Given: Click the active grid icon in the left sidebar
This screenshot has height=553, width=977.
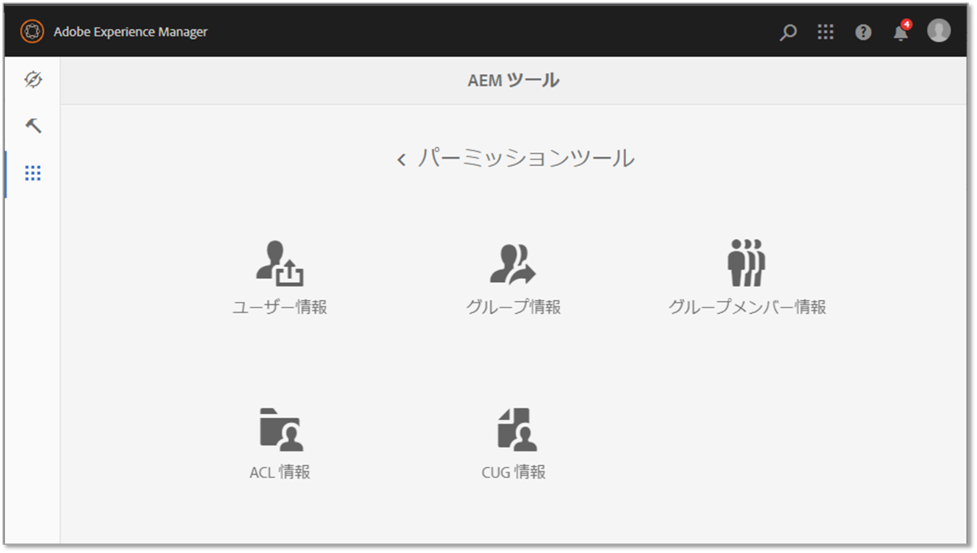Looking at the screenshot, I should [x=33, y=172].
